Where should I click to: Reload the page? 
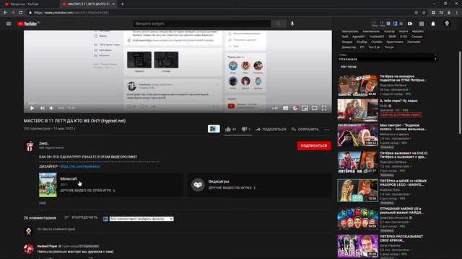click(x=21, y=13)
